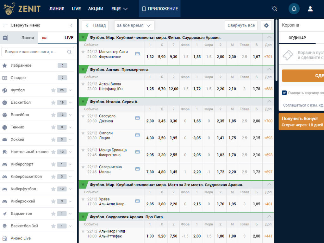This screenshot has width=324, height=243.
Task: Bet 1,25 on Астон Вилла win
Action: [150, 89]
